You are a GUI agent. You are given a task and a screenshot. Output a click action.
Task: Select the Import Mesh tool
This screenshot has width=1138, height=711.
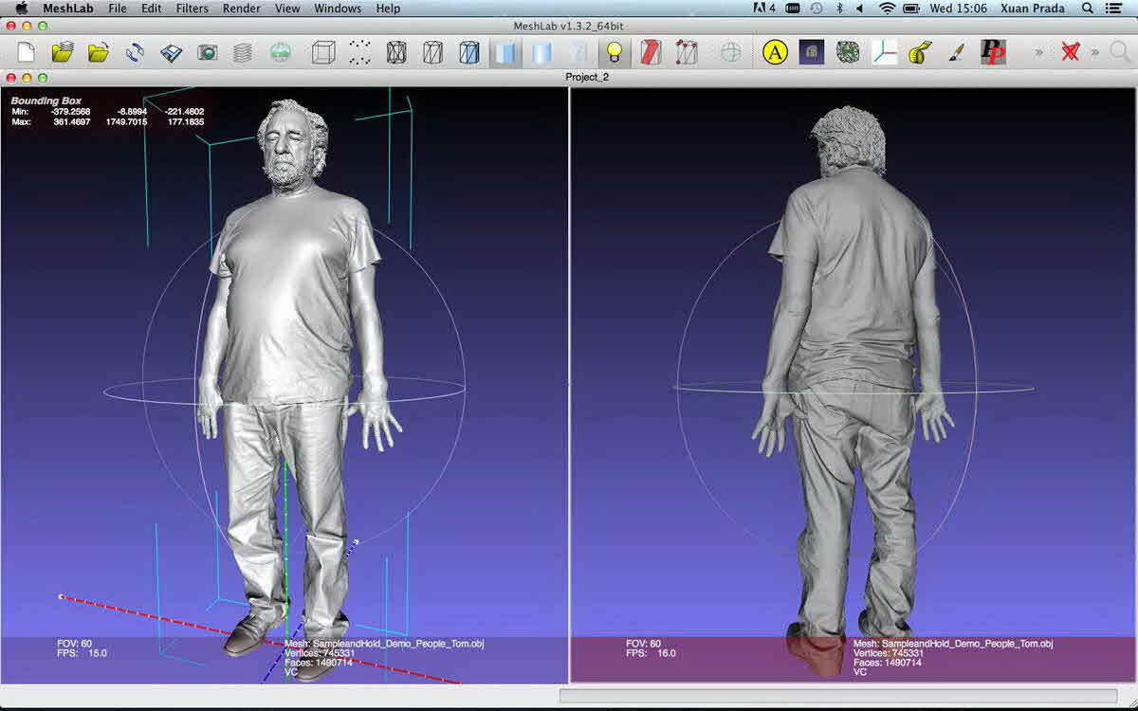pos(63,52)
